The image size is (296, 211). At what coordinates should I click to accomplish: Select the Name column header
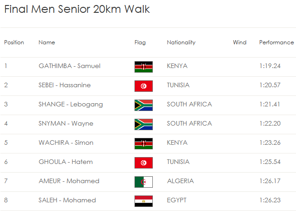47,42
